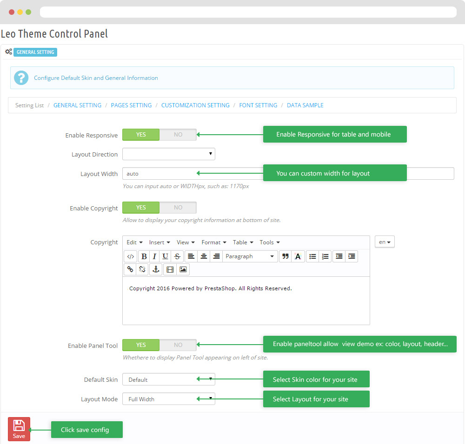Set Enable Responsive to NO

coord(178,135)
